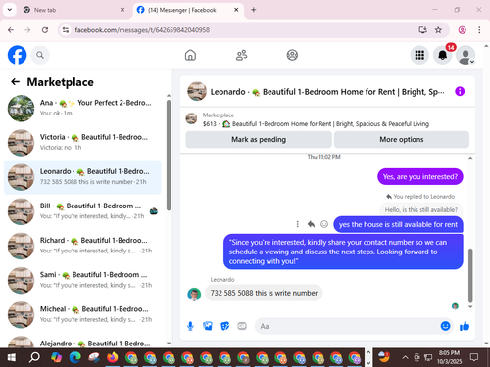The width and height of the screenshot is (490, 367).
Task: Open the $613 listing link in Marketplace banner
Action: click(x=316, y=124)
